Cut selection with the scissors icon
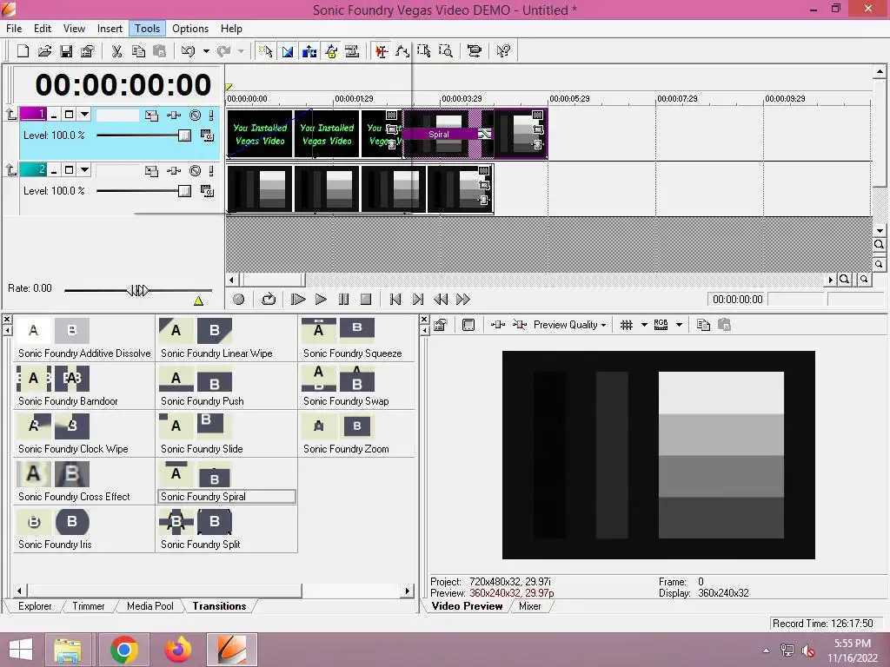The width and height of the screenshot is (890, 667). click(117, 51)
